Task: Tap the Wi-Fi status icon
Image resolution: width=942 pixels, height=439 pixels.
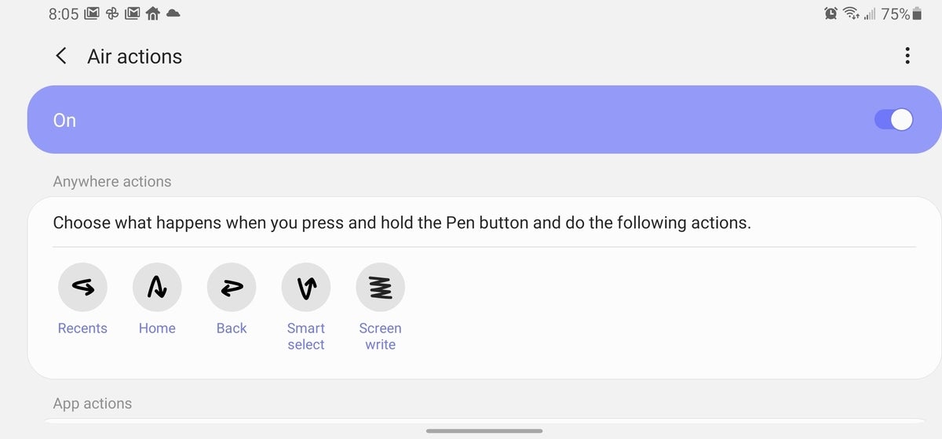Action: pos(851,13)
